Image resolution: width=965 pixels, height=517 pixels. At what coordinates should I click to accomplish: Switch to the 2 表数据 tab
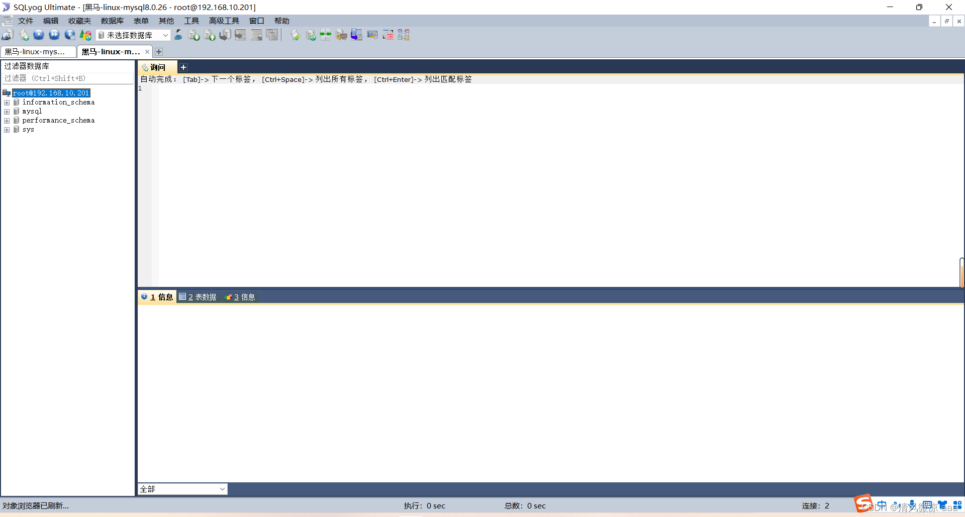point(198,297)
